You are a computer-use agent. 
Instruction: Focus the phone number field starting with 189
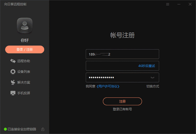(x=123, y=54)
